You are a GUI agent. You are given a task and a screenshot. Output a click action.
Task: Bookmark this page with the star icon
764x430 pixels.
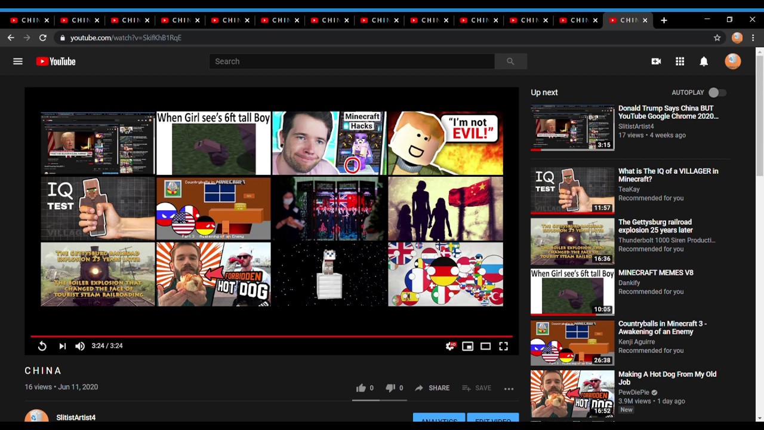coord(717,38)
